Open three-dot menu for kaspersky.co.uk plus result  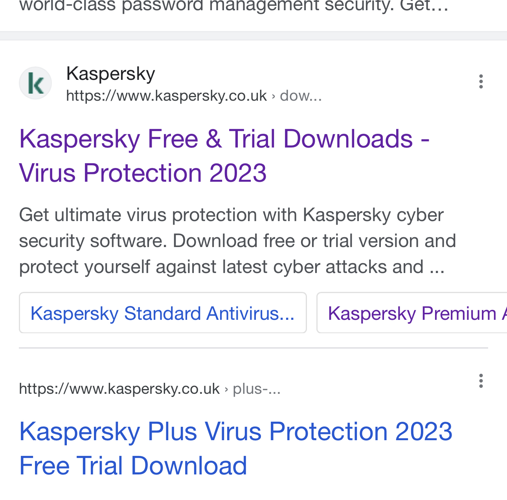coord(481,381)
